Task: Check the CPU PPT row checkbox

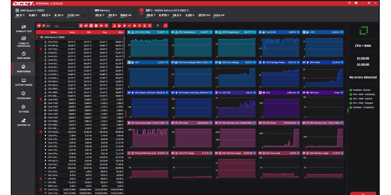Action: pos(41,168)
